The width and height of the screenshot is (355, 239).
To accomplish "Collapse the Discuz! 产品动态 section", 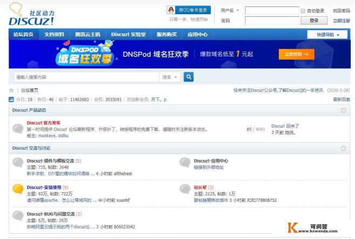I will (x=343, y=110).
